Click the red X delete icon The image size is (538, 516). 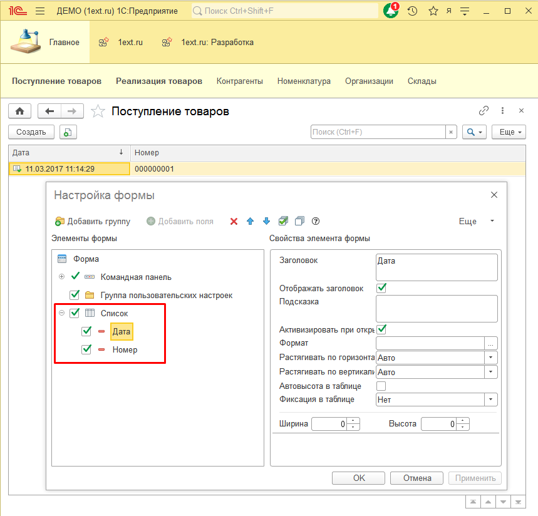(x=234, y=221)
